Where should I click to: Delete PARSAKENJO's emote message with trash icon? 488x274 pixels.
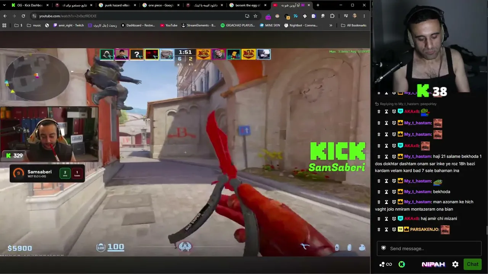pyautogui.click(x=379, y=229)
